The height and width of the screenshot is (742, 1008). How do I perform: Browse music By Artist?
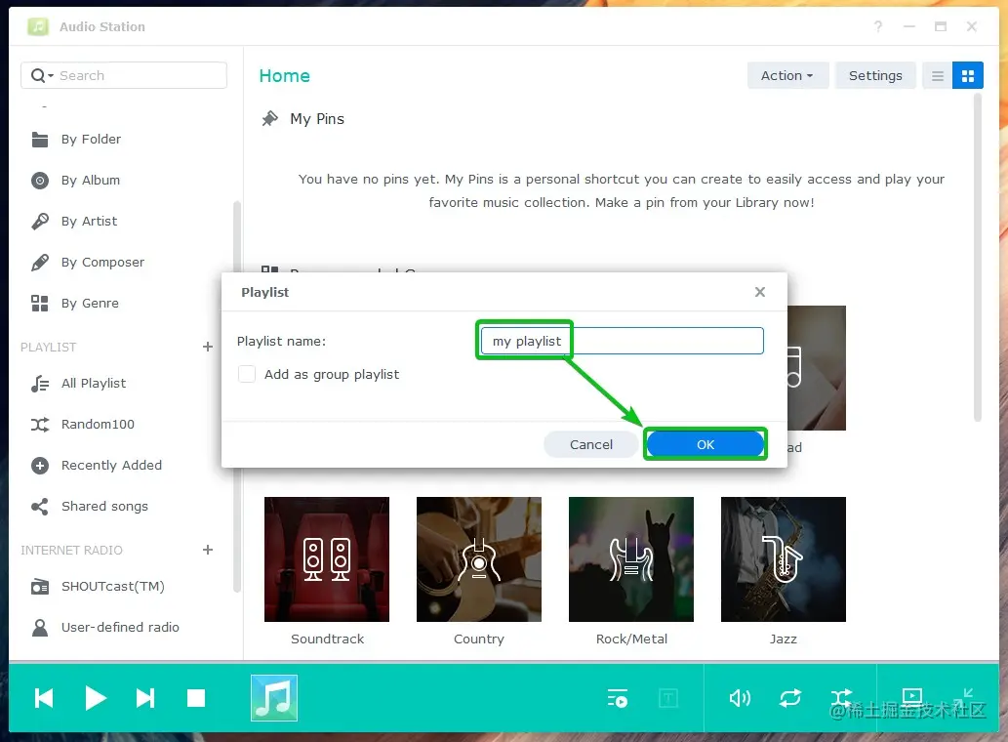pos(89,222)
